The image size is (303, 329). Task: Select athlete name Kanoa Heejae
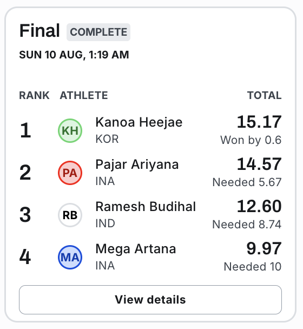139,122
